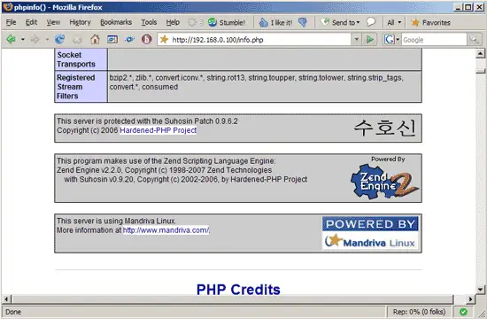Screen dimensions: 487x319
Task: Open the File menu
Action: (12, 22)
